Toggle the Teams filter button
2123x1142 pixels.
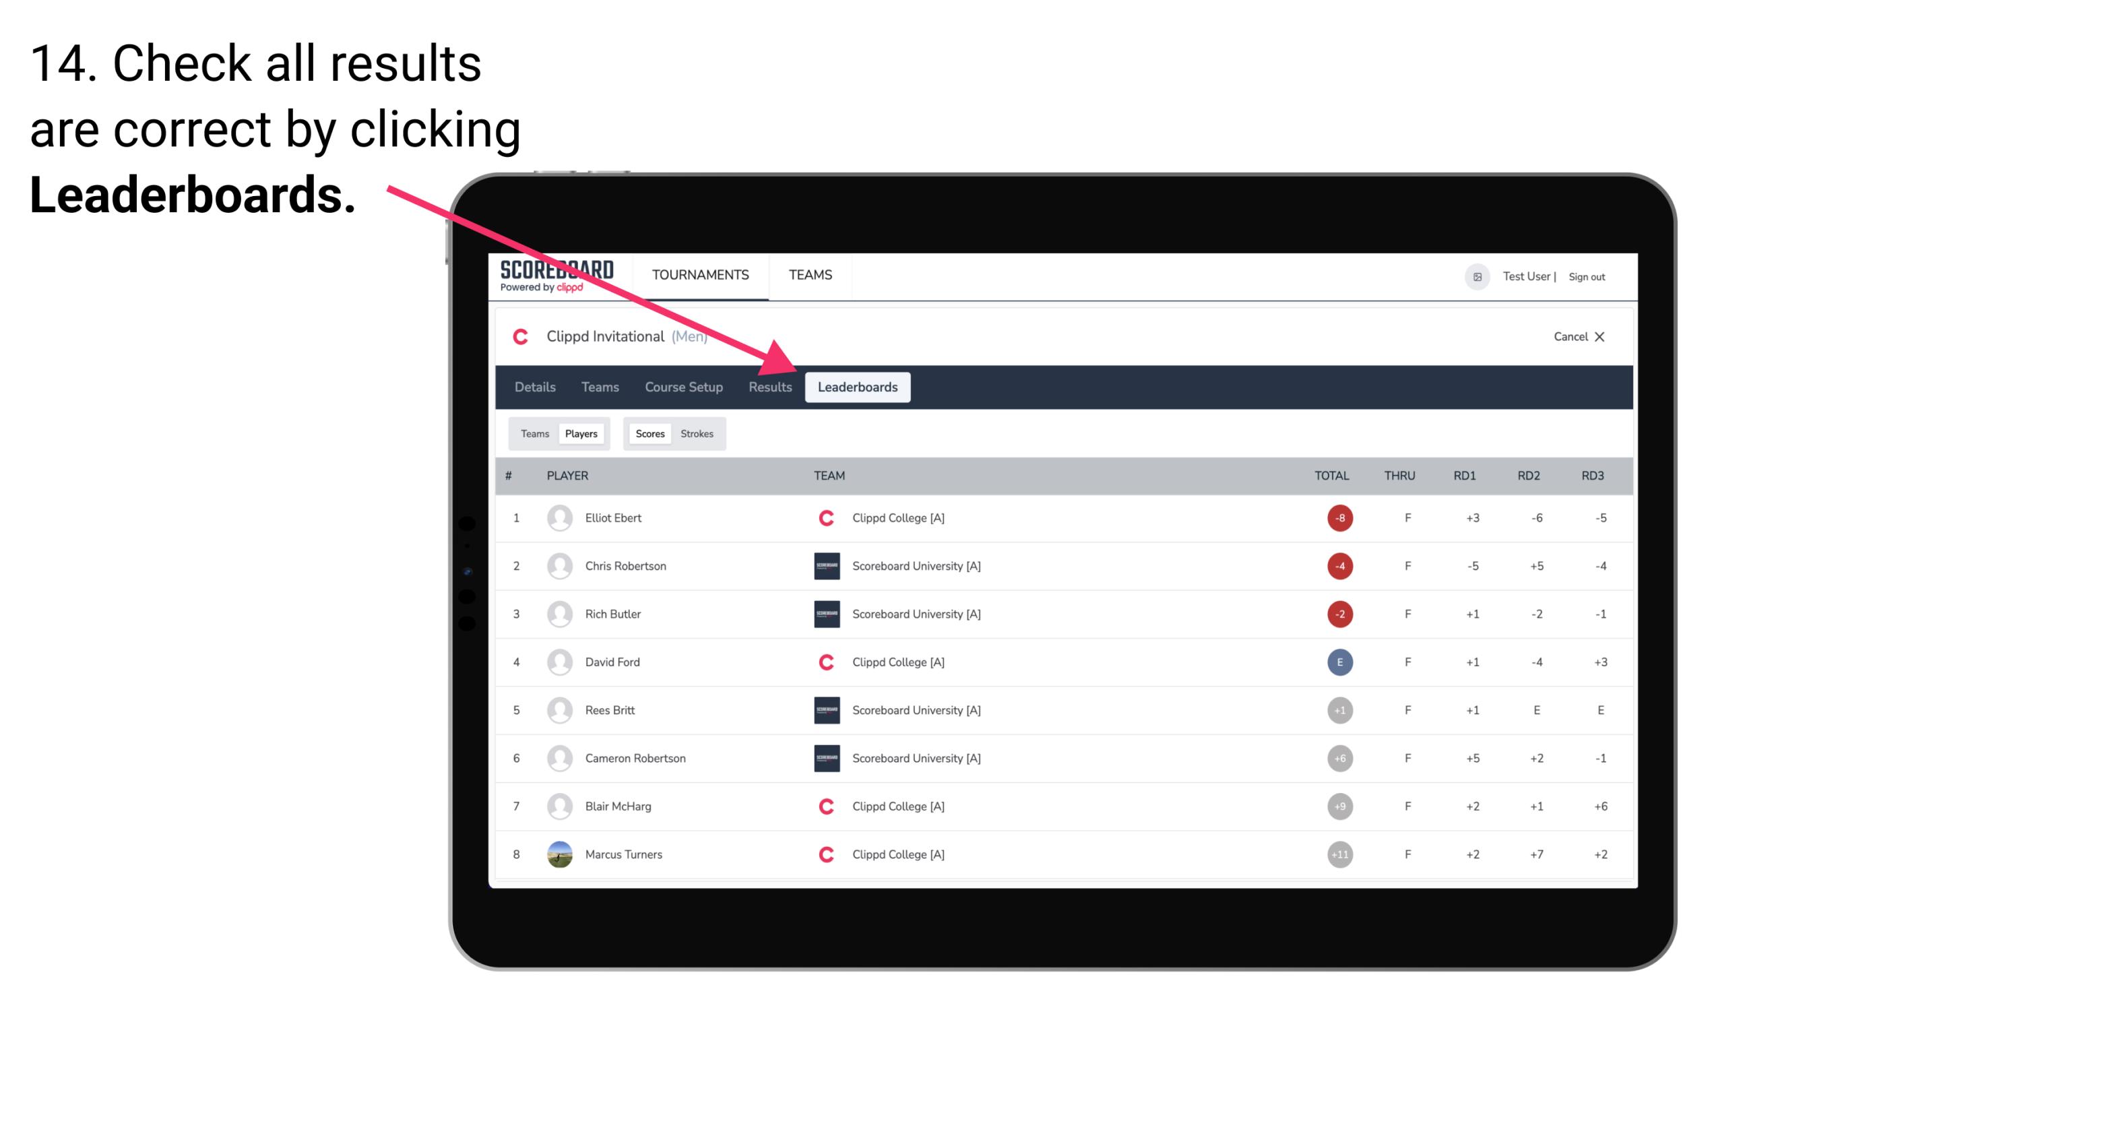[x=532, y=433]
